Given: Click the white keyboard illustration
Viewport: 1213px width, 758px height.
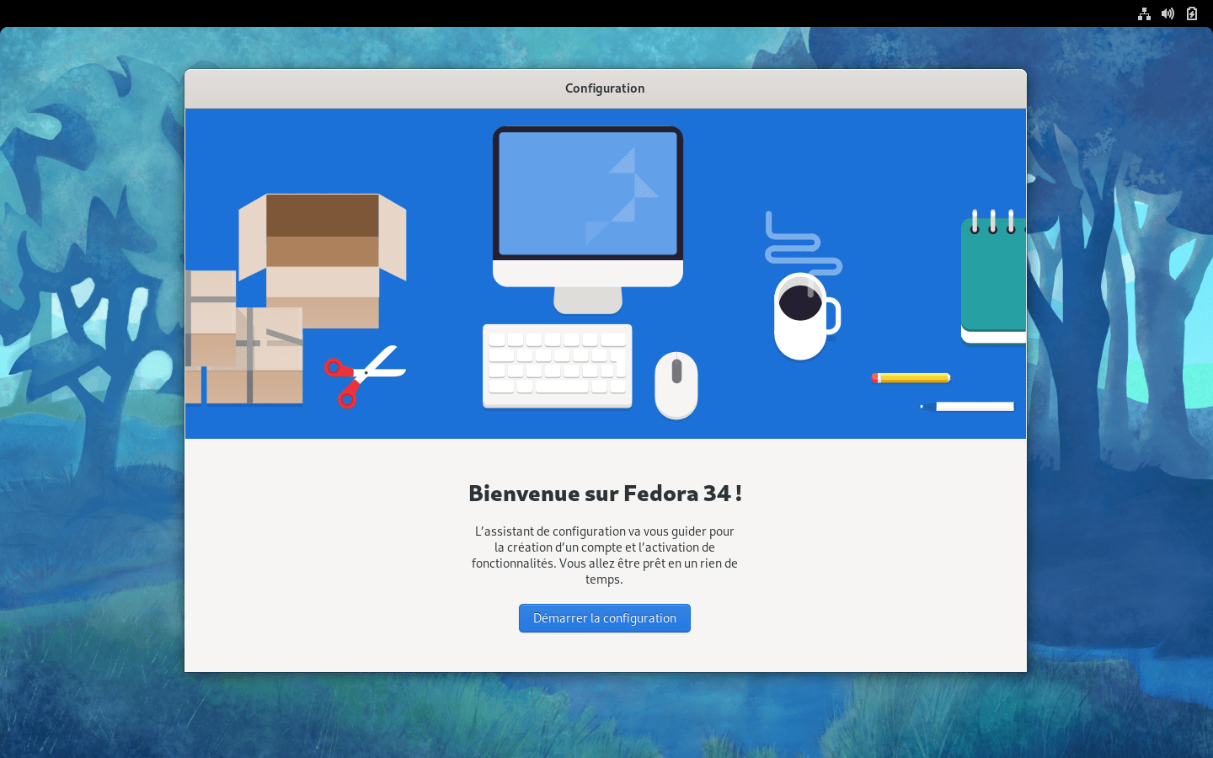Looking at the screenshot, I should (x=557, y=366).
